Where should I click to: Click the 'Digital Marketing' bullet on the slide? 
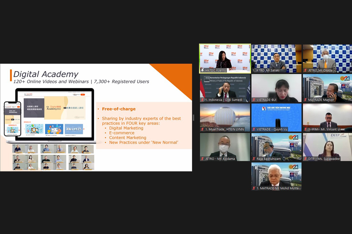(x=126, y=128)
